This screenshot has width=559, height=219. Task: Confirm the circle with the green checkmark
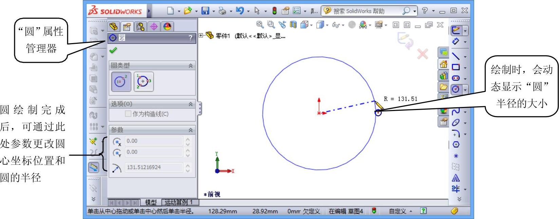point(113,50)
